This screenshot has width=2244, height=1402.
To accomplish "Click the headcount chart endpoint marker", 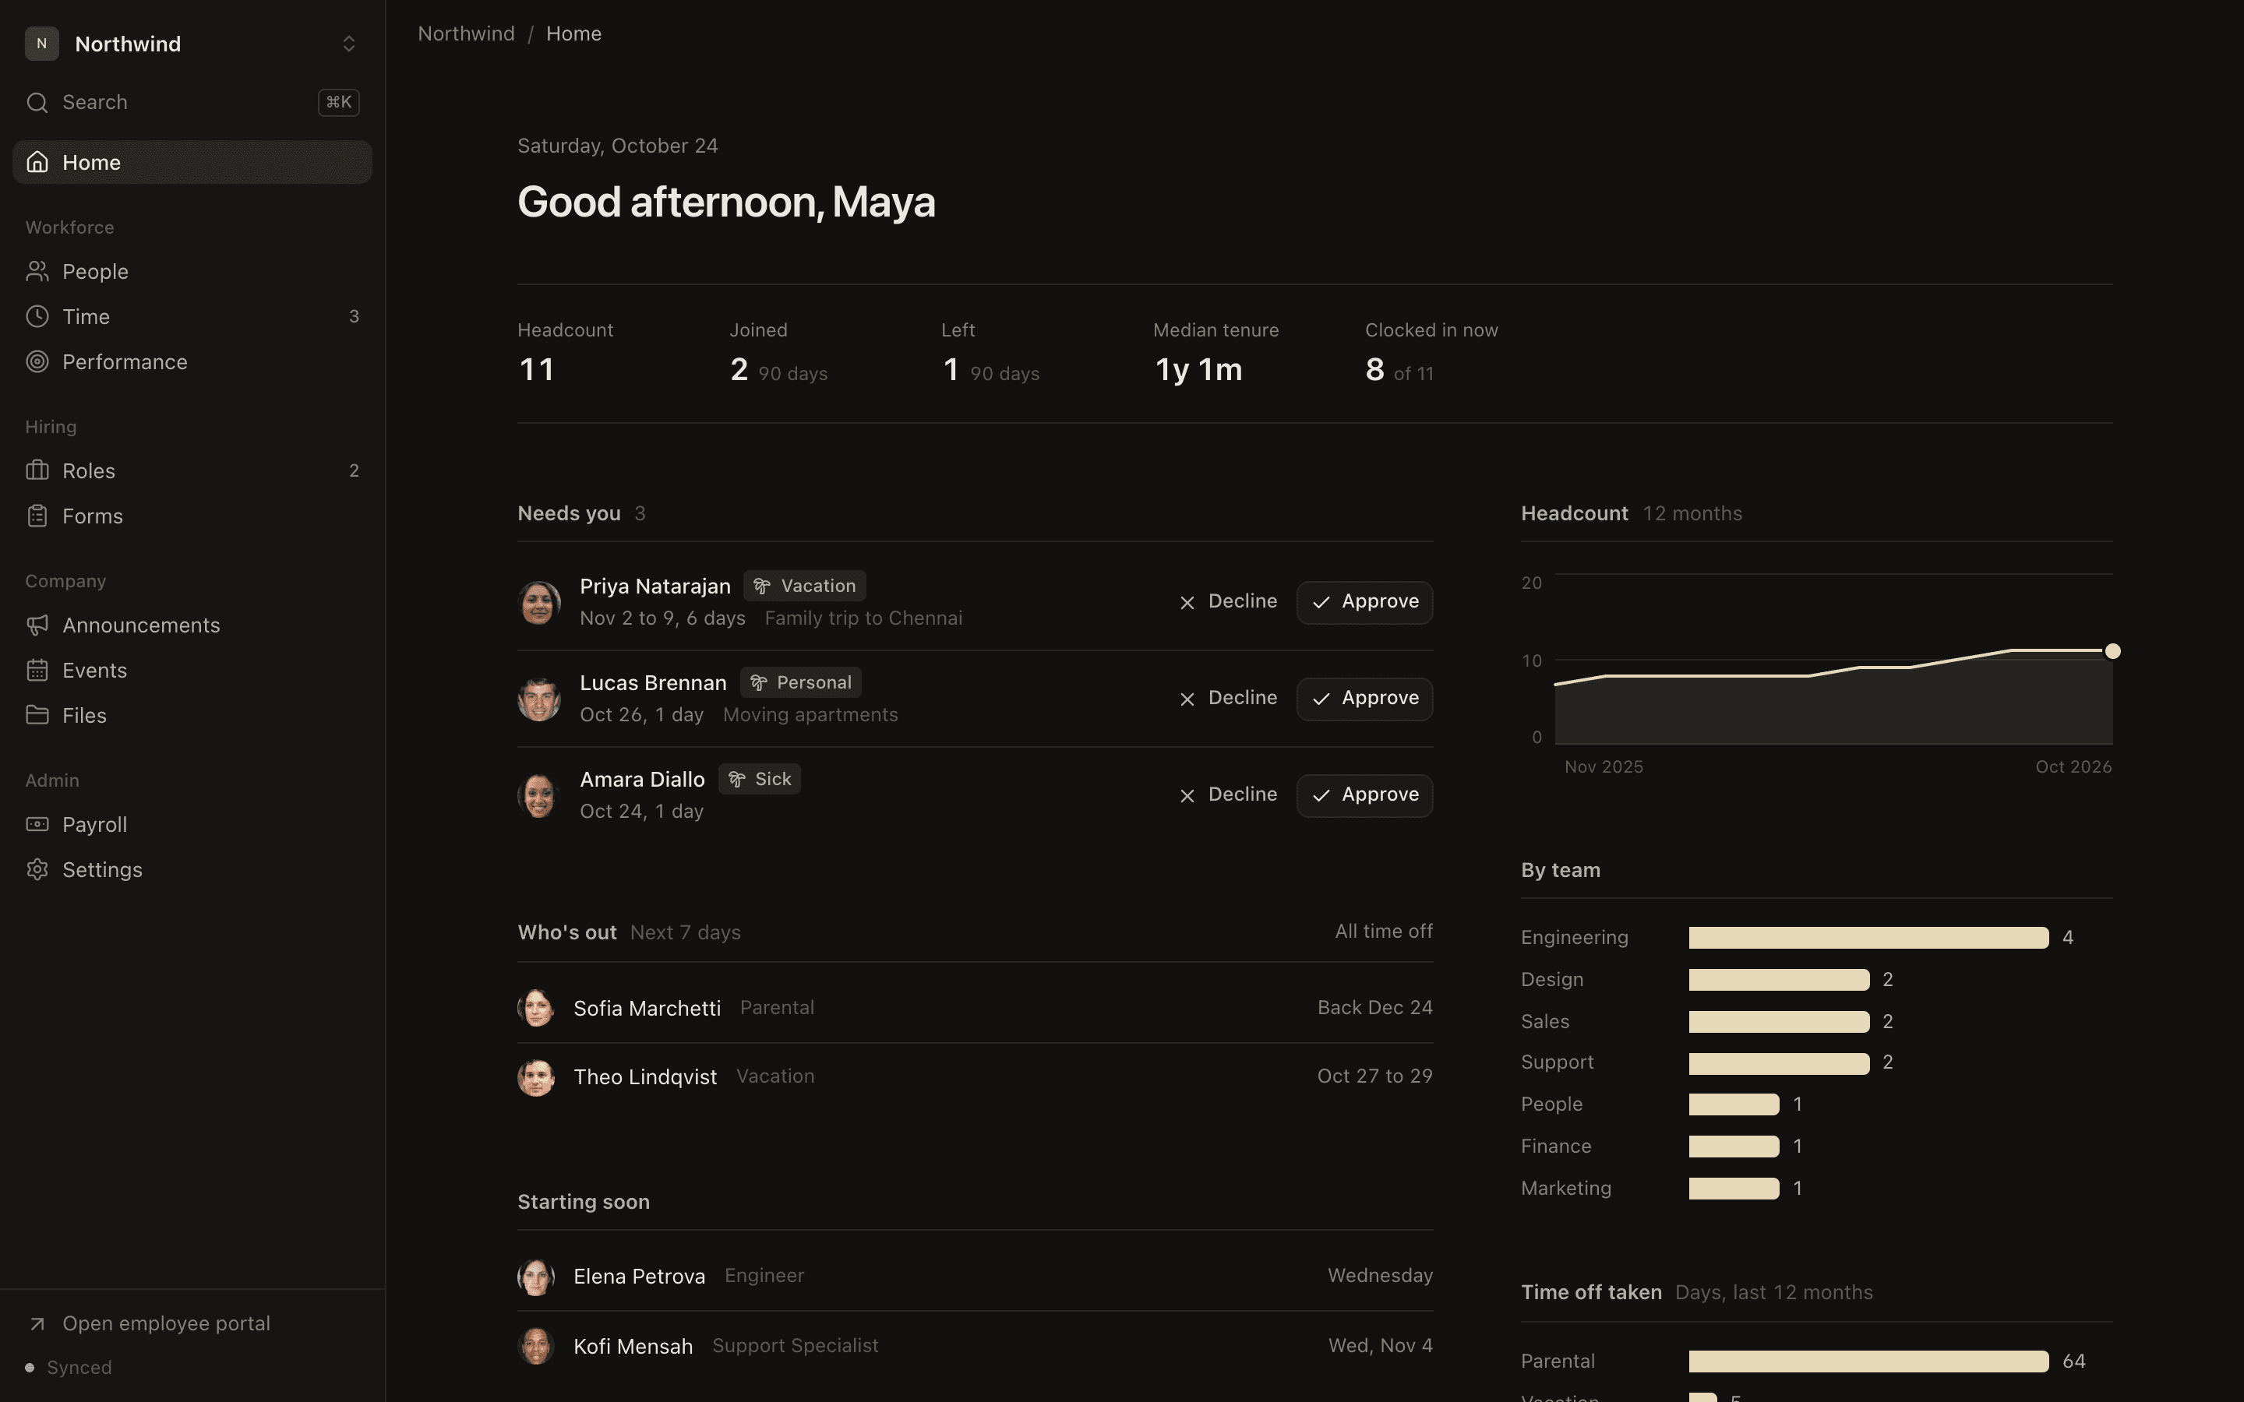I will point(2112,651).
